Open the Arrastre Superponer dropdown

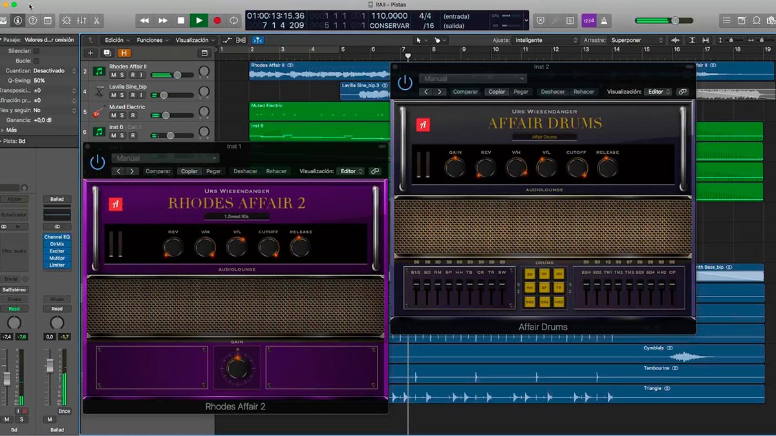click(x=637, y=40)
